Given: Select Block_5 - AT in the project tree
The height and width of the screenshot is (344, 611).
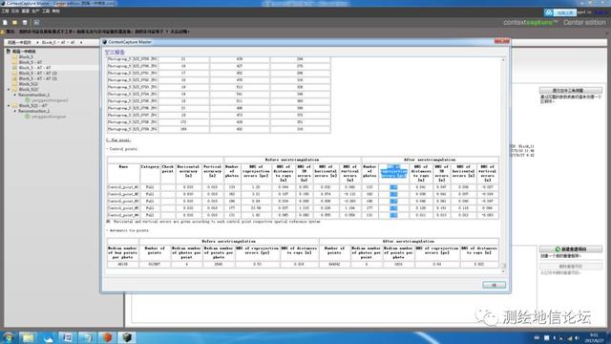Looking at the screenshot, I should click(30, 62).
